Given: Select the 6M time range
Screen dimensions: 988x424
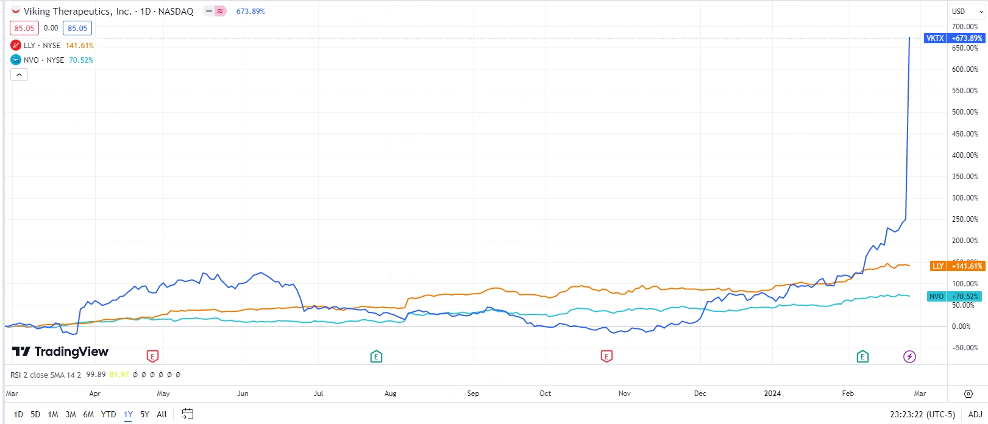Looking at the screenshot, I should [88, 414].
